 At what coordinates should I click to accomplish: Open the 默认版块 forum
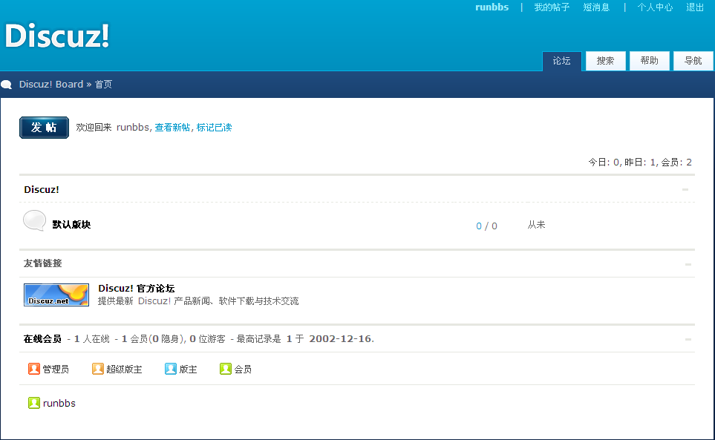click(x=71, y=224)
